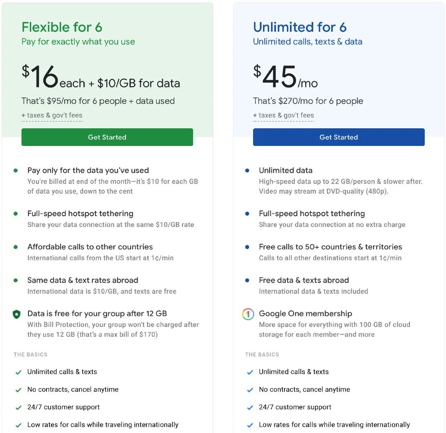Screen dimensions: 446x433
Task: Click blue checkmark beside Unlimited calls & texts
Action: [250, 372]
